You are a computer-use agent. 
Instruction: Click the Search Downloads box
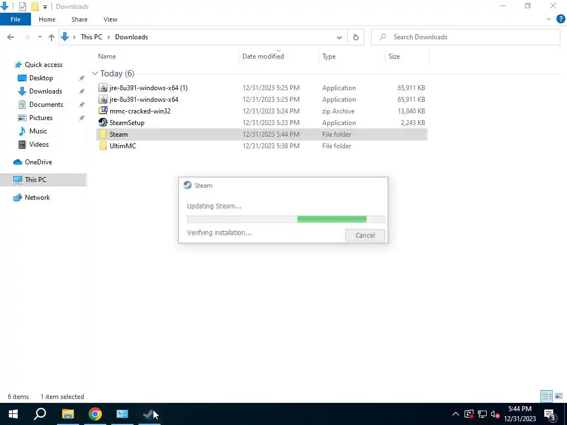(x=466, y=37)
